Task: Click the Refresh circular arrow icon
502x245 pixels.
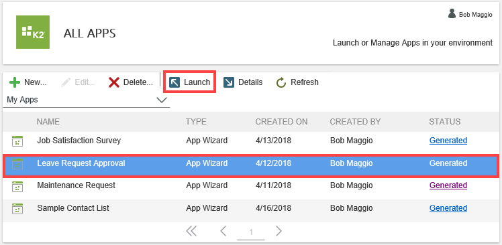Action: pos(281,82)
